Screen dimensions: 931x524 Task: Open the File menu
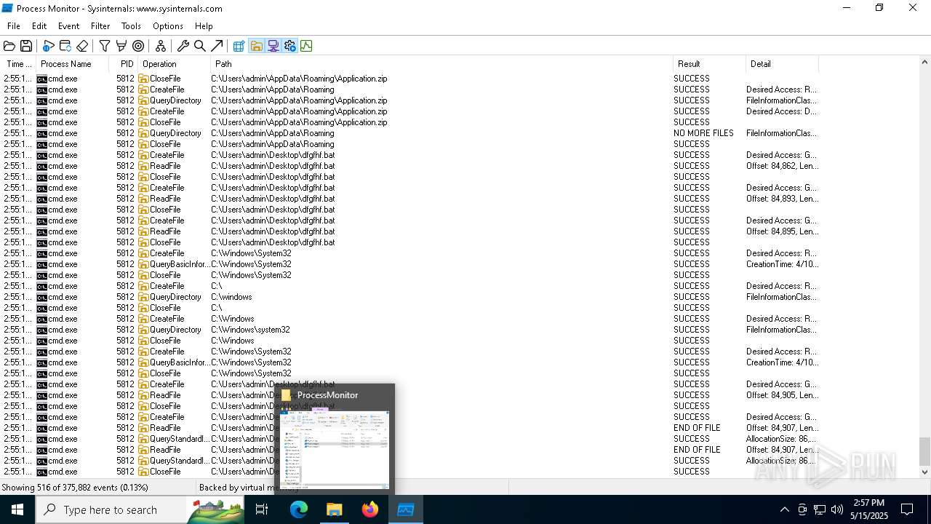pyautogui.click(x=14, y=26)
